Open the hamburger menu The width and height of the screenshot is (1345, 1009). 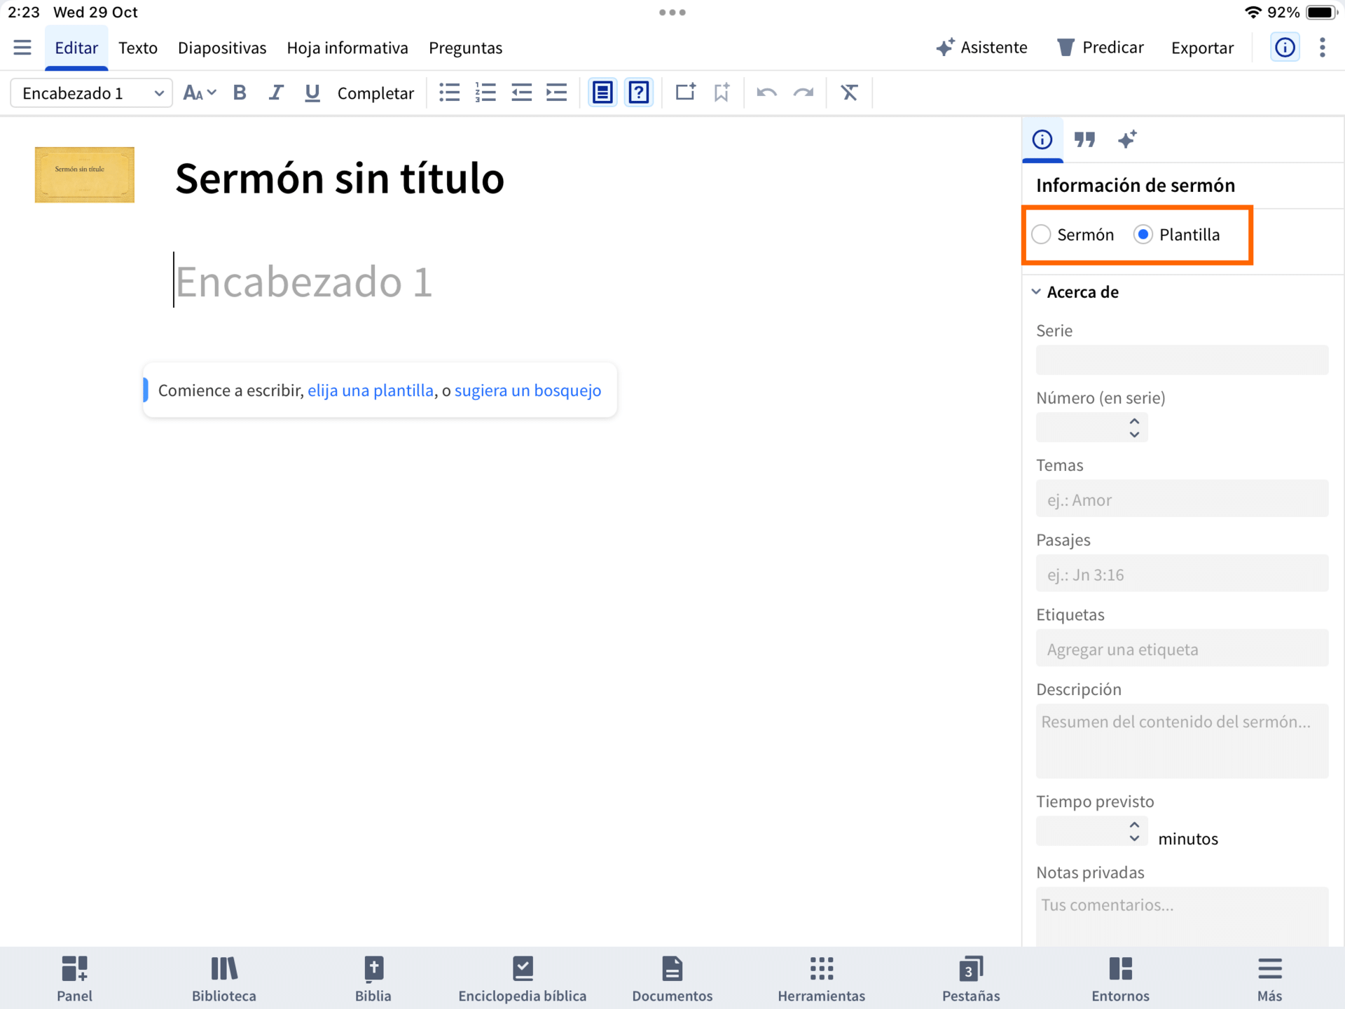[22, 48]
